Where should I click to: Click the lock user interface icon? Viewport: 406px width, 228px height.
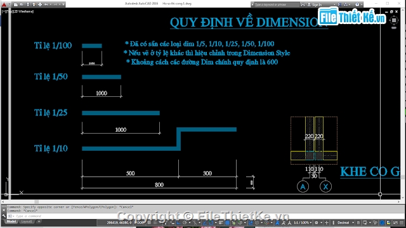[x=365, y=222]
